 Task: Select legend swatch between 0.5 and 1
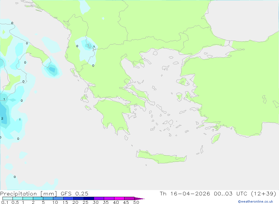click(x=18, y=198)
